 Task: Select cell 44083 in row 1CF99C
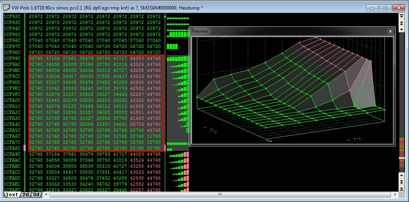(x=137, y=58)
